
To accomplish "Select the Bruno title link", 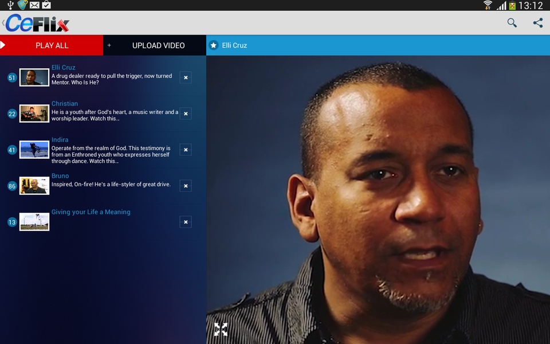I will 60,176.
